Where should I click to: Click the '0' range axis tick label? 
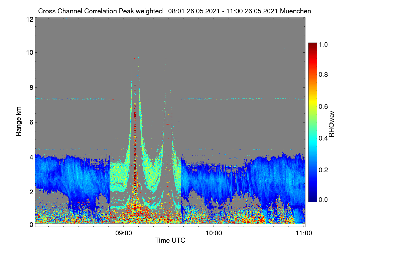click(31, 225)
